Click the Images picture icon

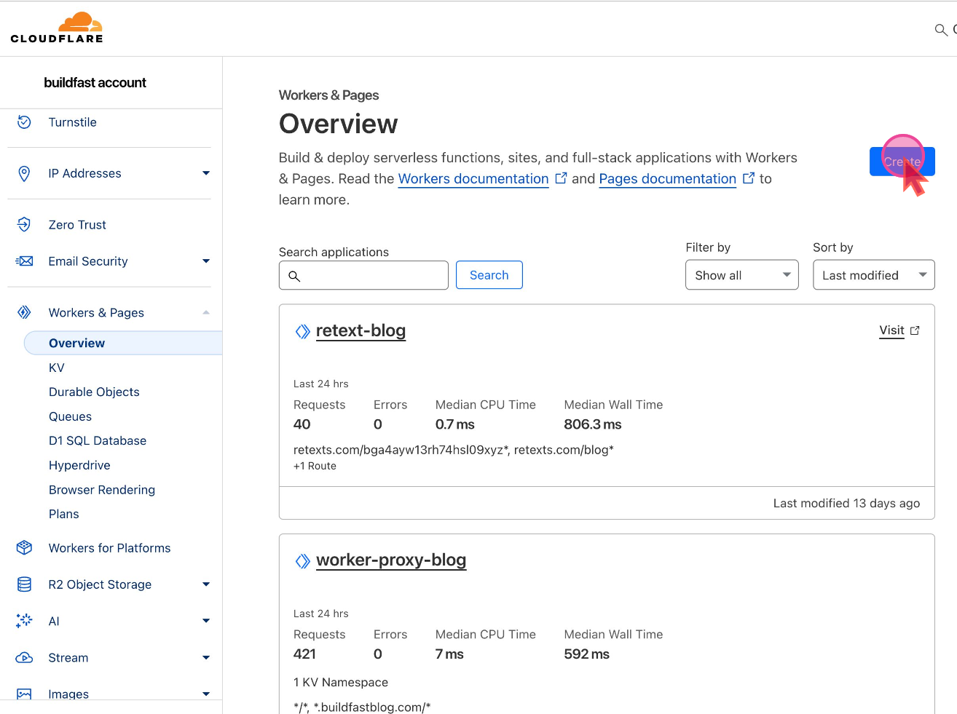click(24, 694)
